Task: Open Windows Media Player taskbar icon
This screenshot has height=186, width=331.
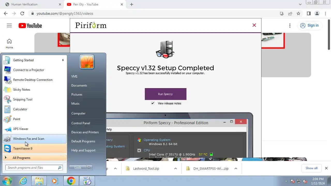Action: click(x=55, y=181)
